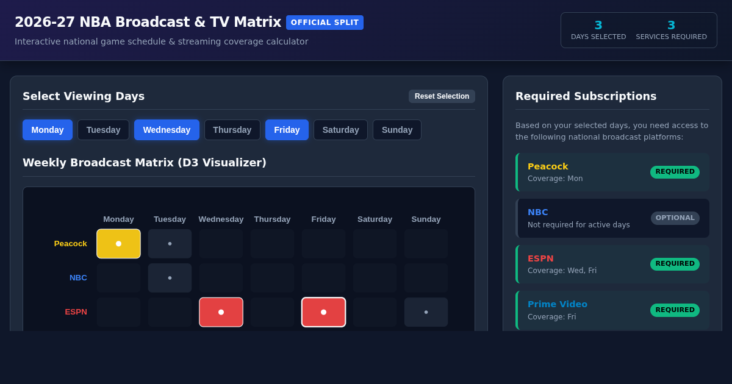Click the Friday column header in matrix
732x384 pixels.
[323, 219]
